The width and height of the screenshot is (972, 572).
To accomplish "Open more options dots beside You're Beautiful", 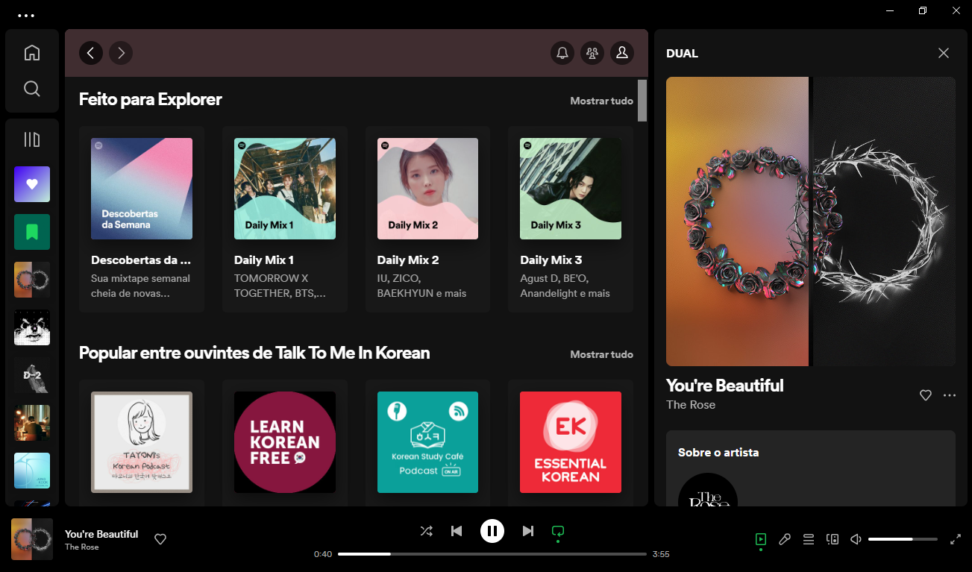I will click(950, 395).
